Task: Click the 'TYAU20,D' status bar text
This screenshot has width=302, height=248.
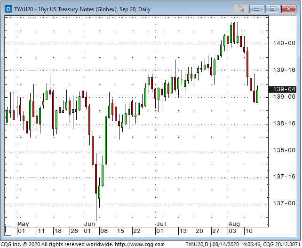Action: click(x=197, y=245)
